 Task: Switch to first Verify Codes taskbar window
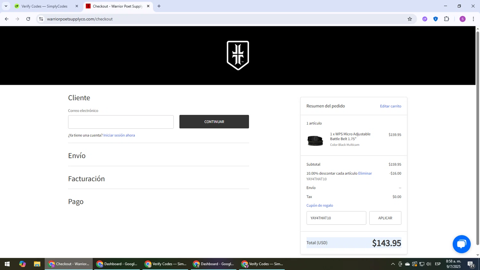[x=165, y=264]
